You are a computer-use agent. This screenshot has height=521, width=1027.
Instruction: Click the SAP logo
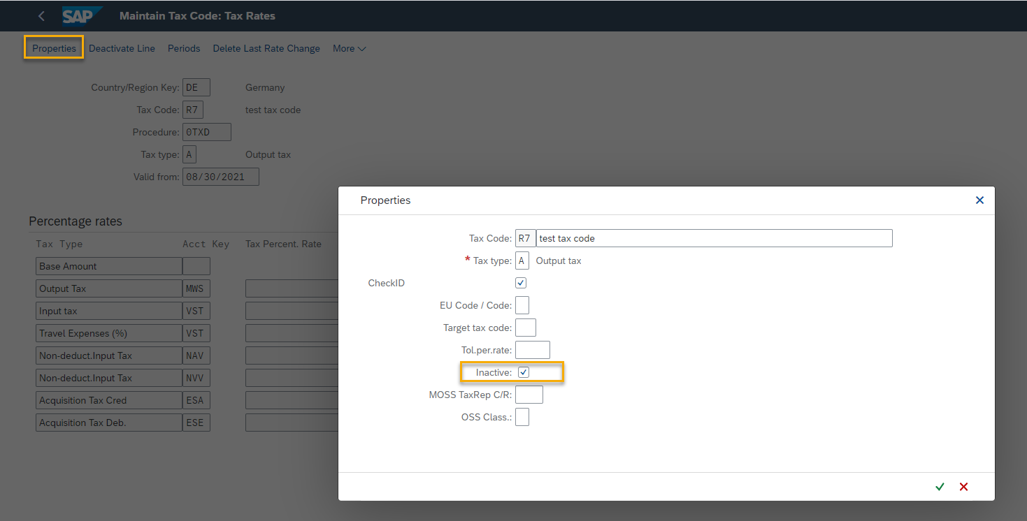pos(82,15)
